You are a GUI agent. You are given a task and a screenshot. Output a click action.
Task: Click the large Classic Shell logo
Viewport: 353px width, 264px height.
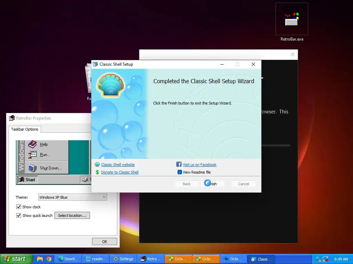(x=111, y=85)
